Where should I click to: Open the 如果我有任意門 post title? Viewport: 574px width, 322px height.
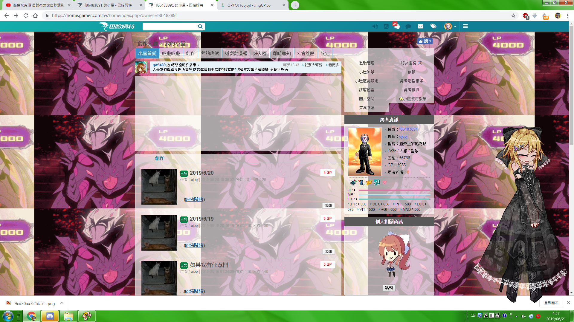point(209,265)
